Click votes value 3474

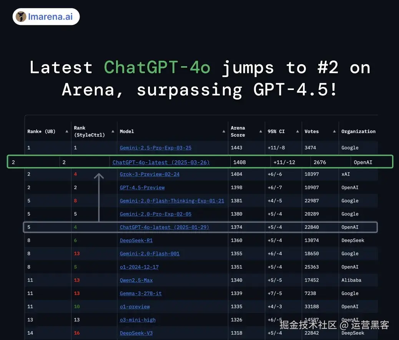(x=310, y=148)
